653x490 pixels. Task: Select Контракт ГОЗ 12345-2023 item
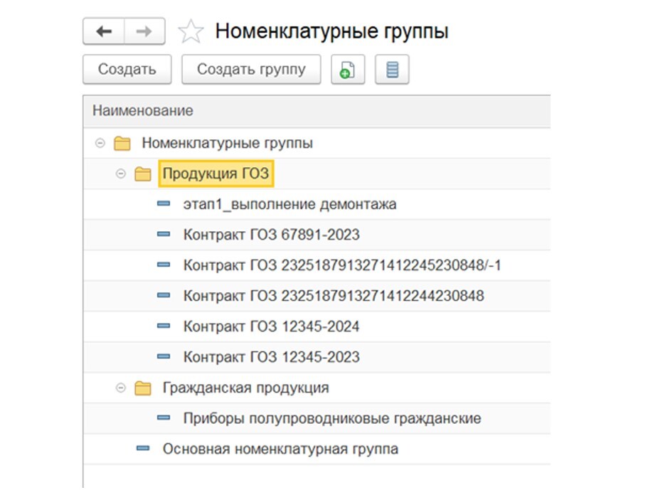pos(272,357)
